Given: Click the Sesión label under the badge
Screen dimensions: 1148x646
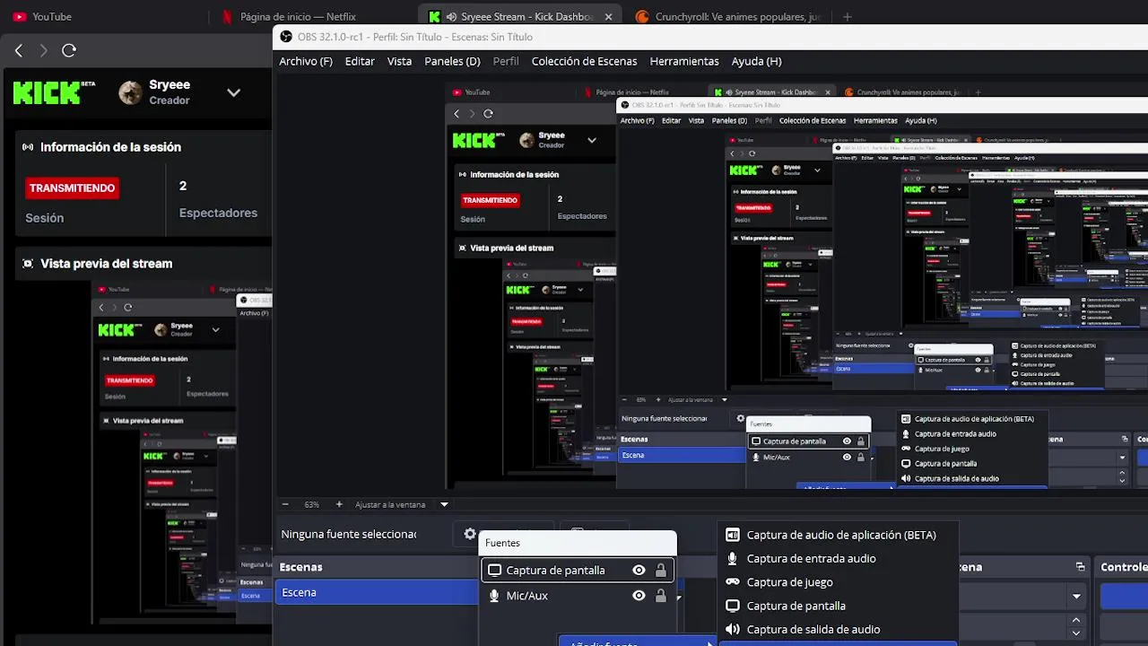Looking at the screenshot, I should point(44,218).
